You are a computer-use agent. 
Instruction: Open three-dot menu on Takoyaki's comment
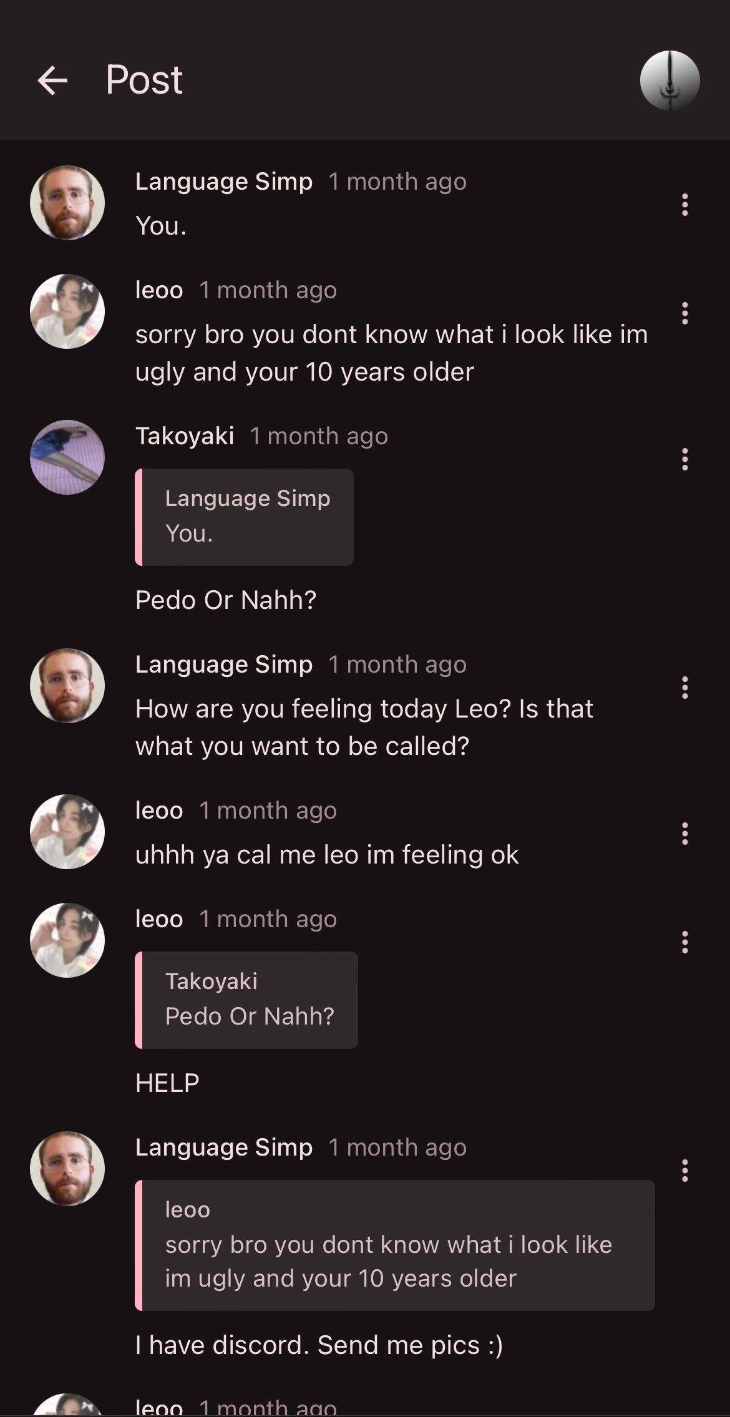click(x=684, y=459)
